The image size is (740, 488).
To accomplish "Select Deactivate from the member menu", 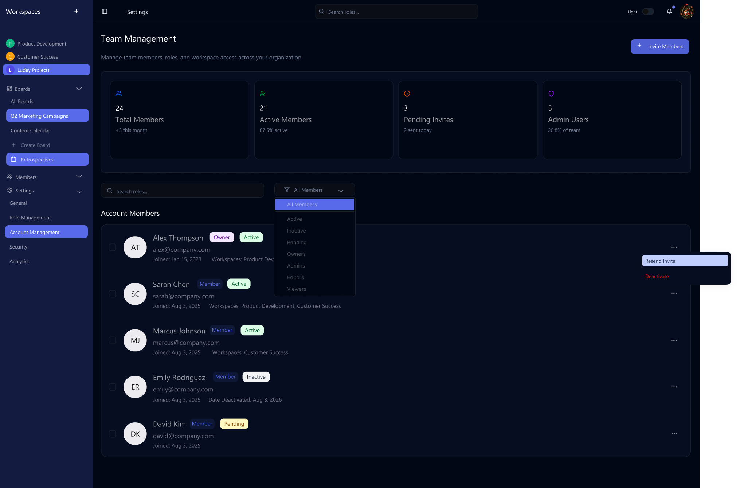I will pyautogui.click(x=657, y=276).
